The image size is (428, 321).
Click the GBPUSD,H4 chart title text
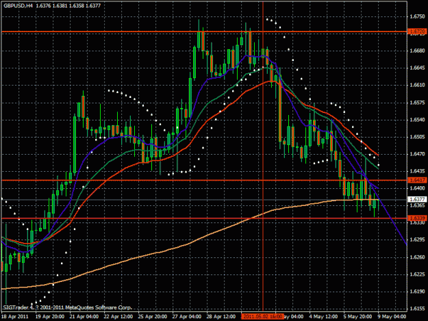[18, 5]
